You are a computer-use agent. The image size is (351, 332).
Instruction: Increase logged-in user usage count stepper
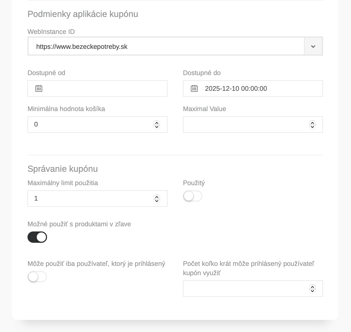pyautogui.click(x=312, y=287)
